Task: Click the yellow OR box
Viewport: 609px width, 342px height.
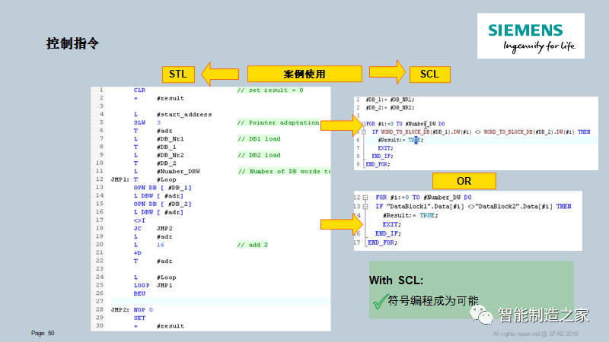Action: pos(464,181)
